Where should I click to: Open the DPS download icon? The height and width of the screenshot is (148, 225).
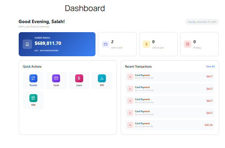[x=102, y=78]
